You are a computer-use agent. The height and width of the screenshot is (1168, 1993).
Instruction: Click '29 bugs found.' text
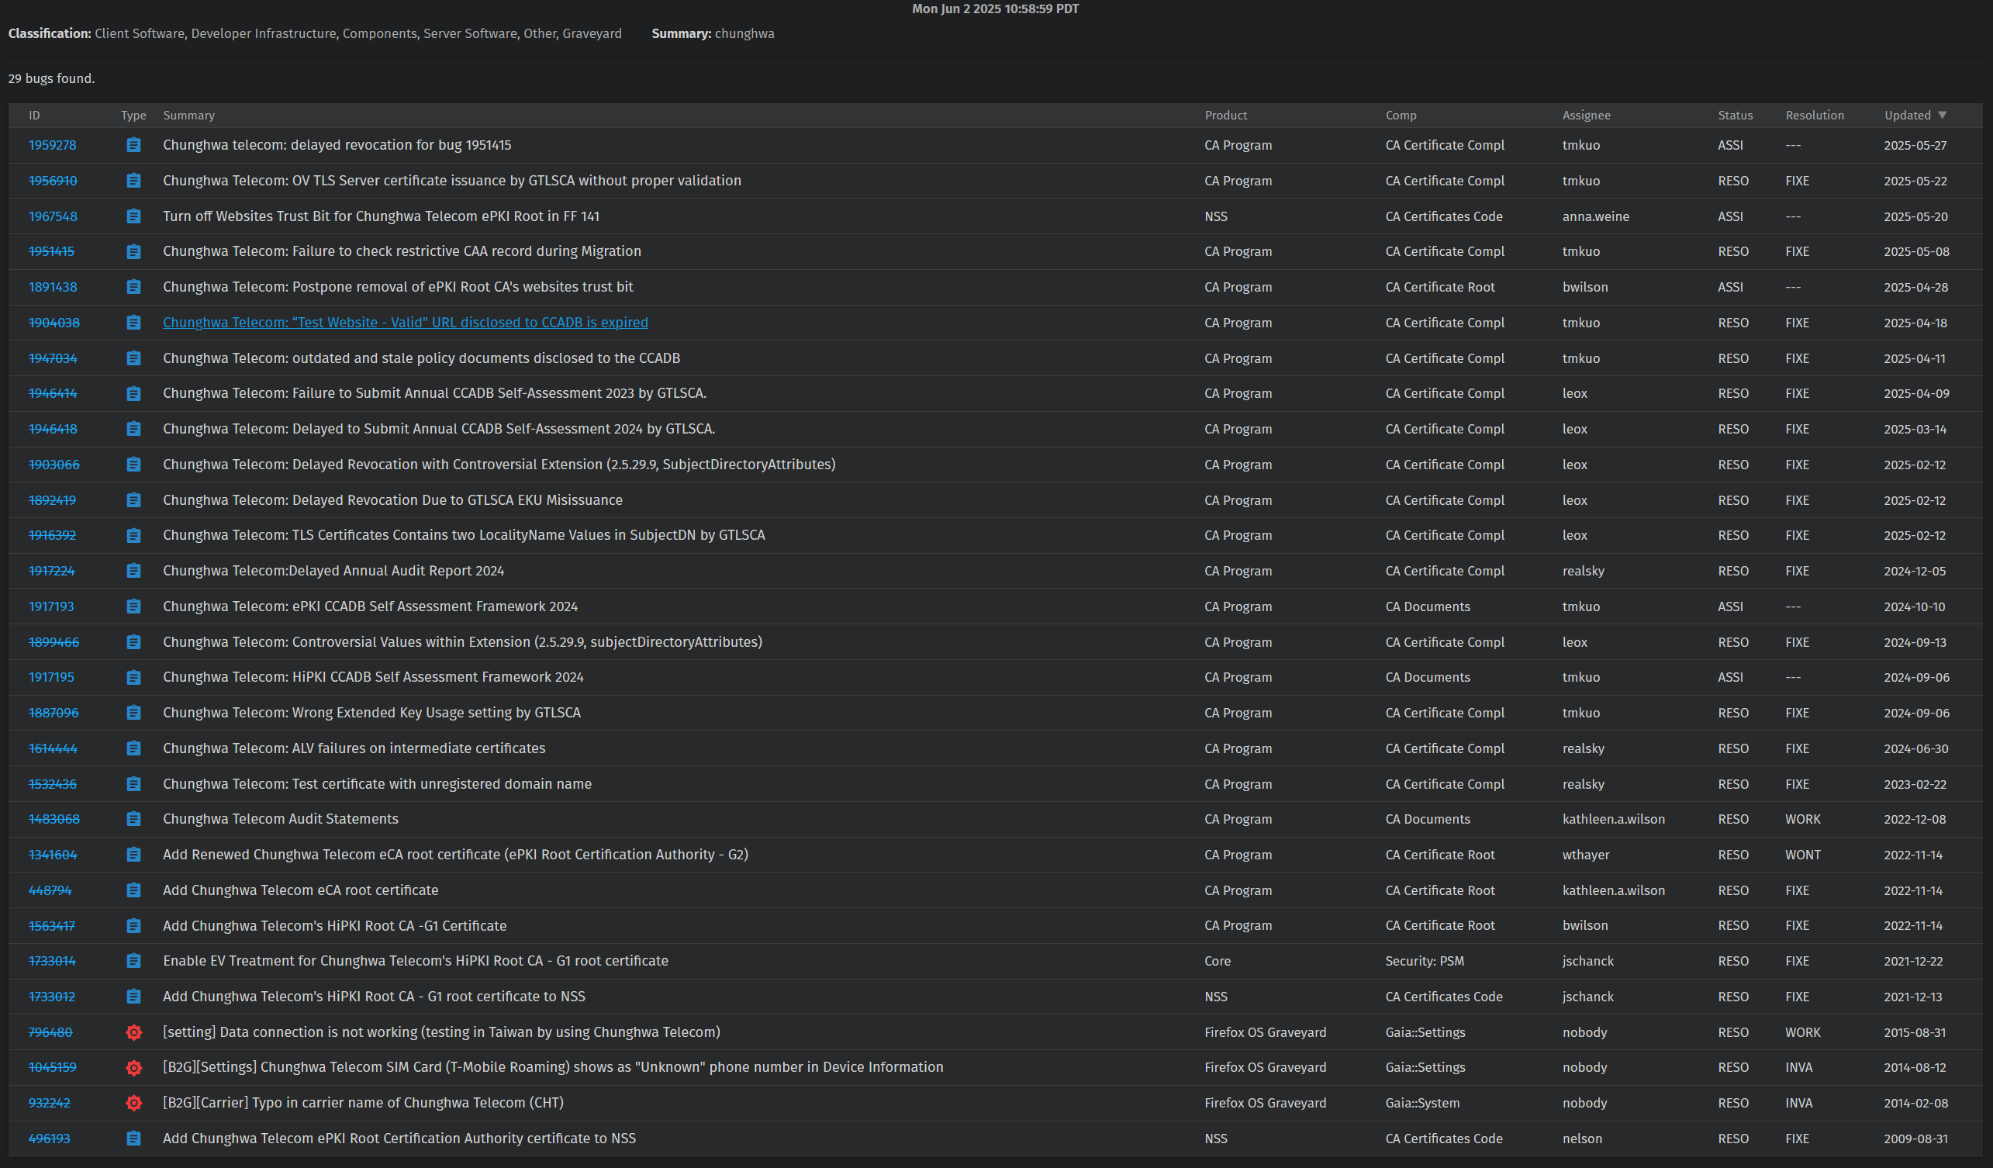pos(51,78)
